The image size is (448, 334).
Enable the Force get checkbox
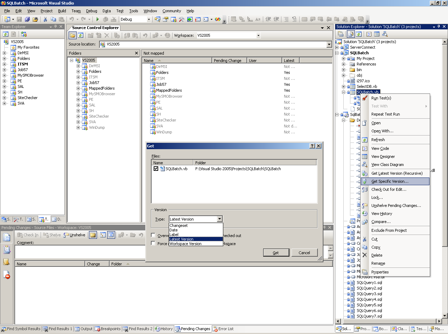(153, 243)
